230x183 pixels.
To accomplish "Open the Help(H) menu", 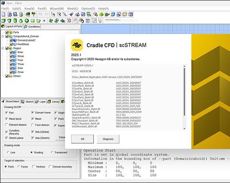I will tap(103, 9).
